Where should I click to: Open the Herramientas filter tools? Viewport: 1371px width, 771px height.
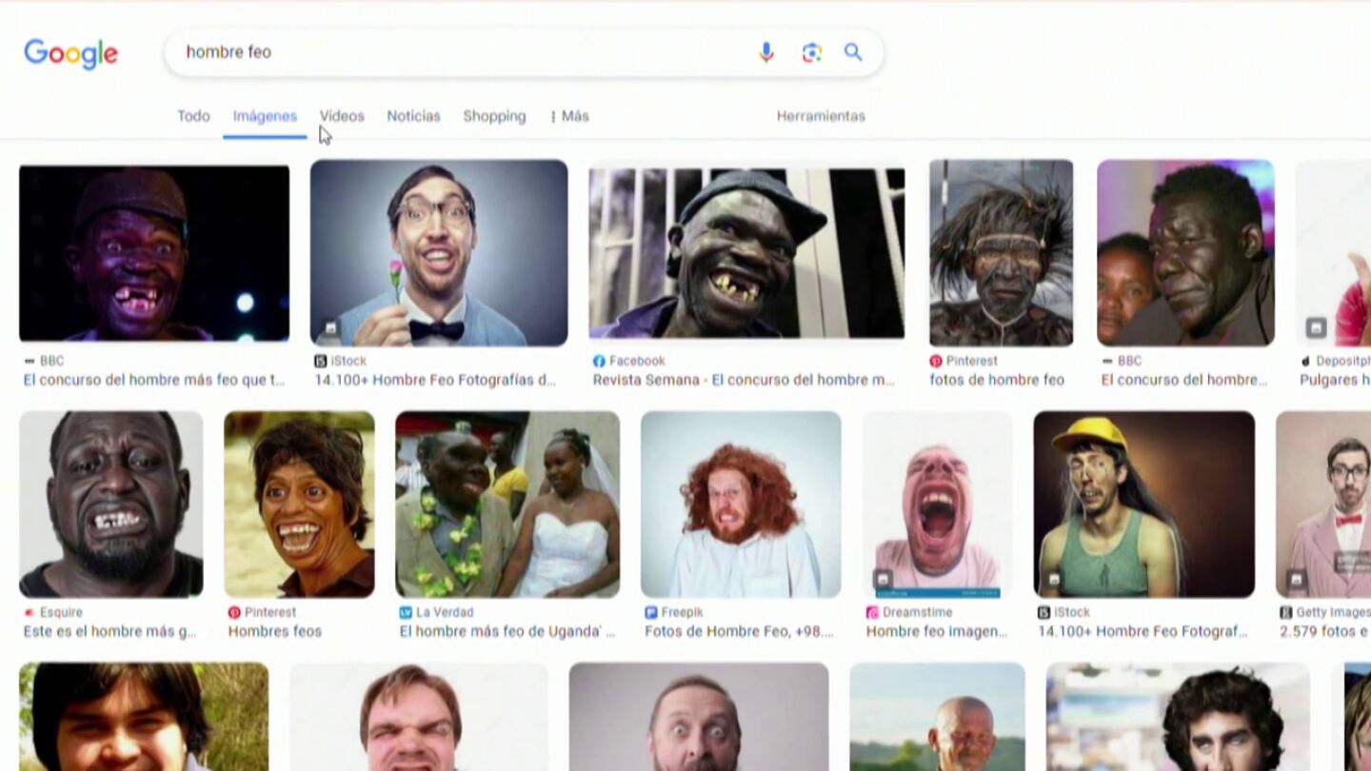[821, 116]
